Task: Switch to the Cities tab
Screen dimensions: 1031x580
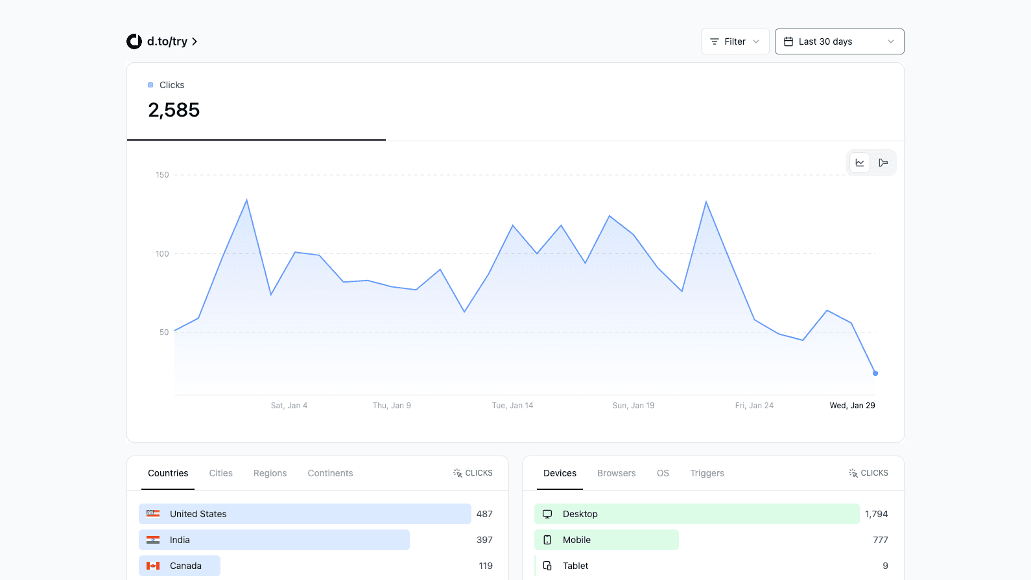Action: point(220,473)
